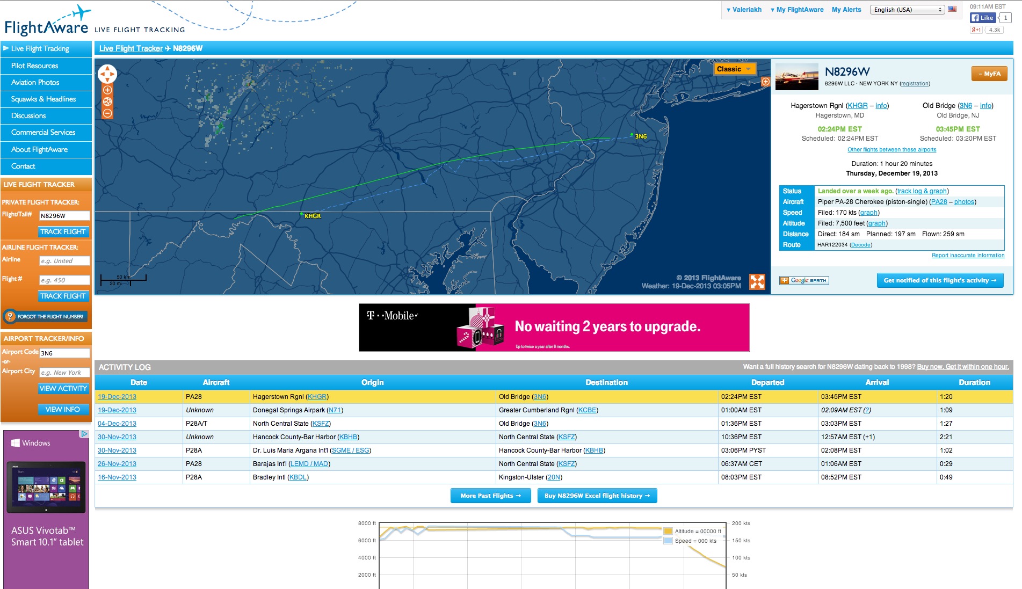Click the Airline input field
This screenshot has height=589, width=1022.
[x=64, y=260]
